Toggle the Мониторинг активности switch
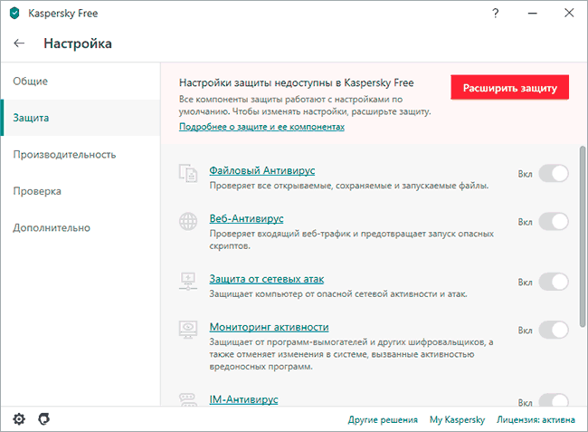Screen dimensions: 588x432 click(x=554, y=330)
